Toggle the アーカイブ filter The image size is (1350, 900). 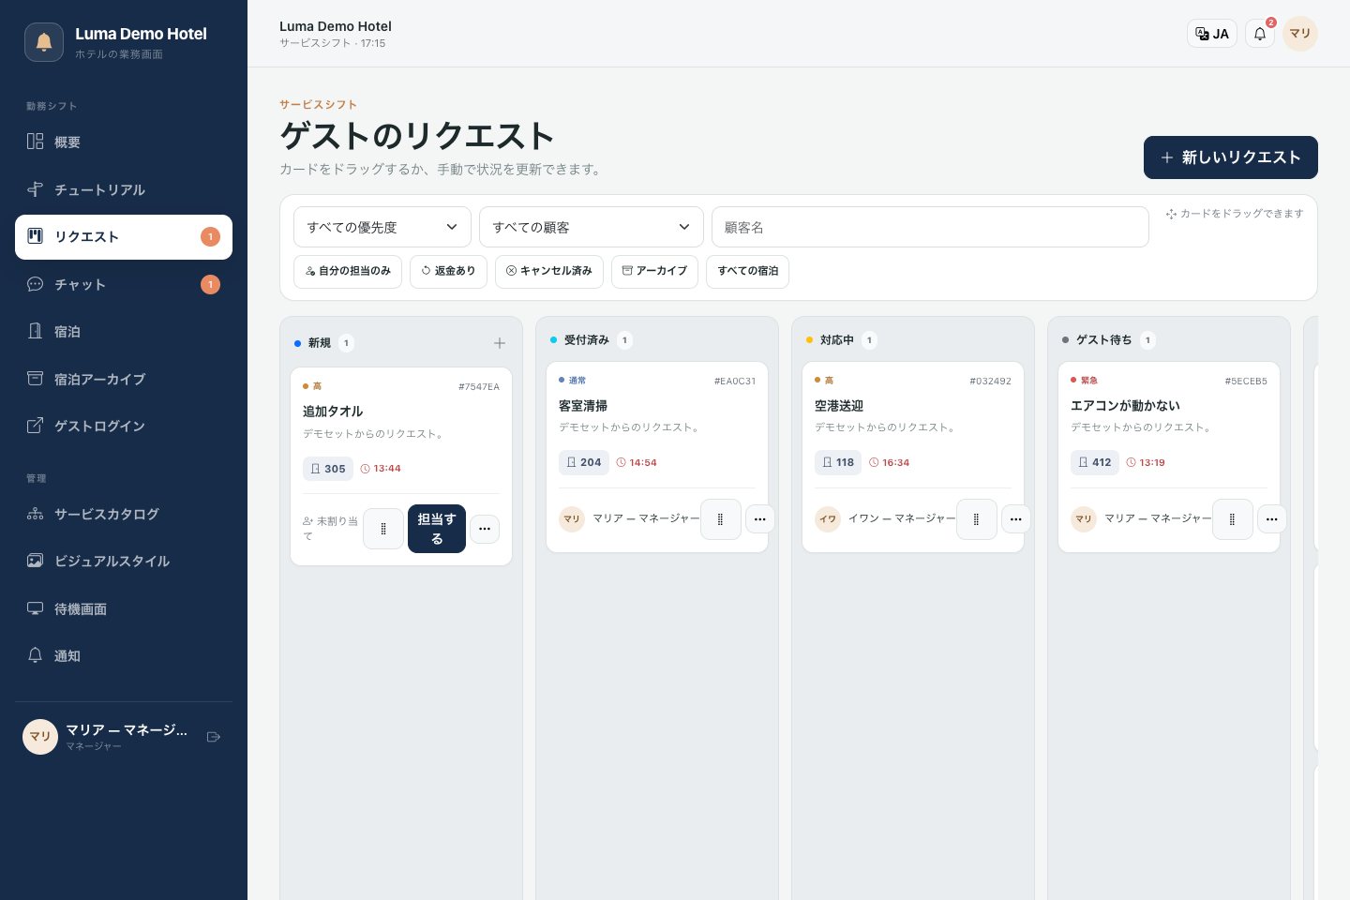[654, 271]
